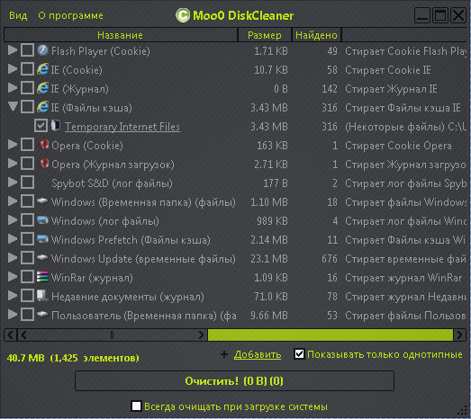Click the Недавние документы icon
The height and width of the screenshot is (419, 471).
(x=42, y=296)
